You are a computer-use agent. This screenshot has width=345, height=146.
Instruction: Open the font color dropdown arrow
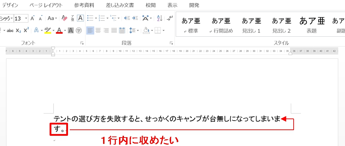pyautogui.click(x=65, y=30)
